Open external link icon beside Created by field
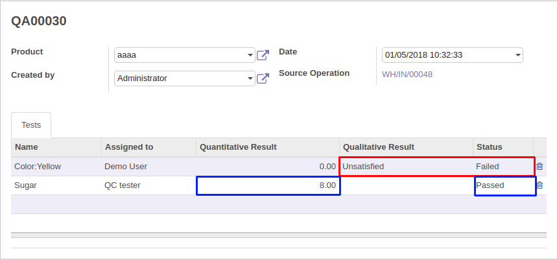The image size is (557, 260). click(263, 78)
